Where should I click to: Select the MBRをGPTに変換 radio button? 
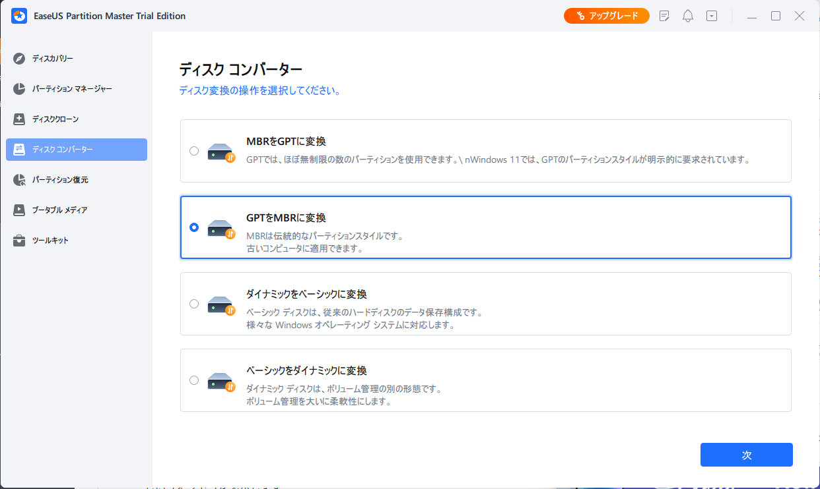pyautogui.click(x=193, y=151)
